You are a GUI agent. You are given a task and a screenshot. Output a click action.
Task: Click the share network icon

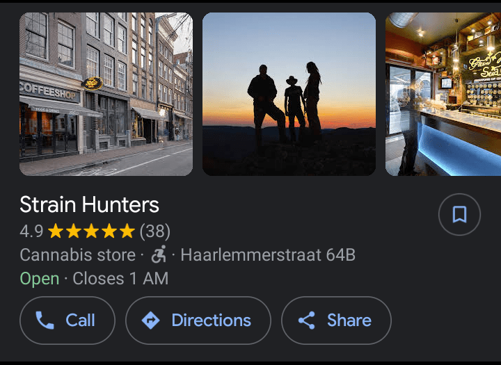click(307, 321)
